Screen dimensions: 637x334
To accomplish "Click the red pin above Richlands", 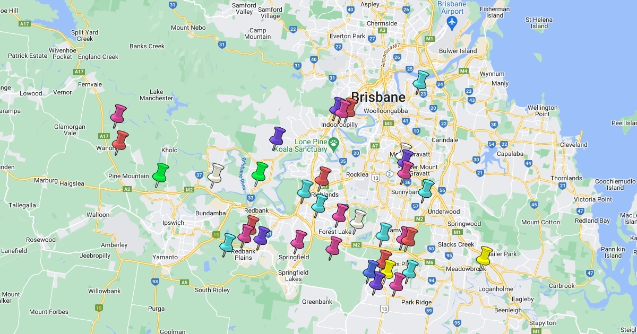I will tap(322, 176).
